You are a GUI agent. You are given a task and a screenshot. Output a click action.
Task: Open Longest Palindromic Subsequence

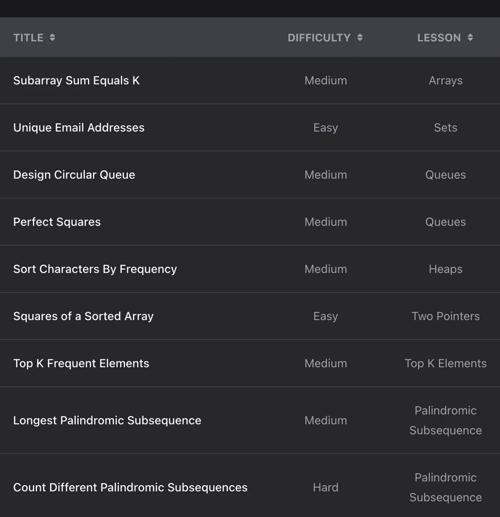pyautogui.click(x=107, y=420)
